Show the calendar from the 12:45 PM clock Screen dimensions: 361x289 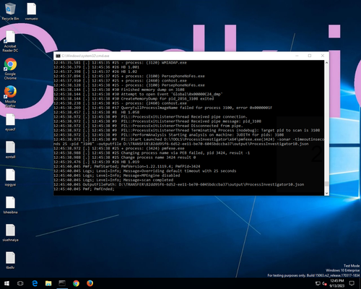[337, 283]
